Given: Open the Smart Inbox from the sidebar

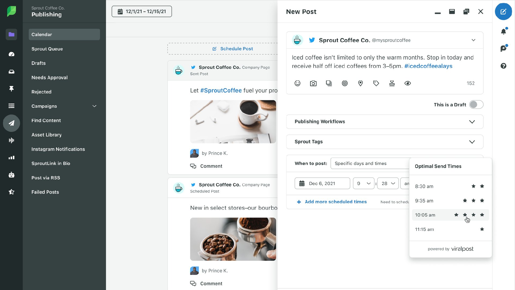Looking at the screenshot, I should pyautogui.click(x=11, y=72).
